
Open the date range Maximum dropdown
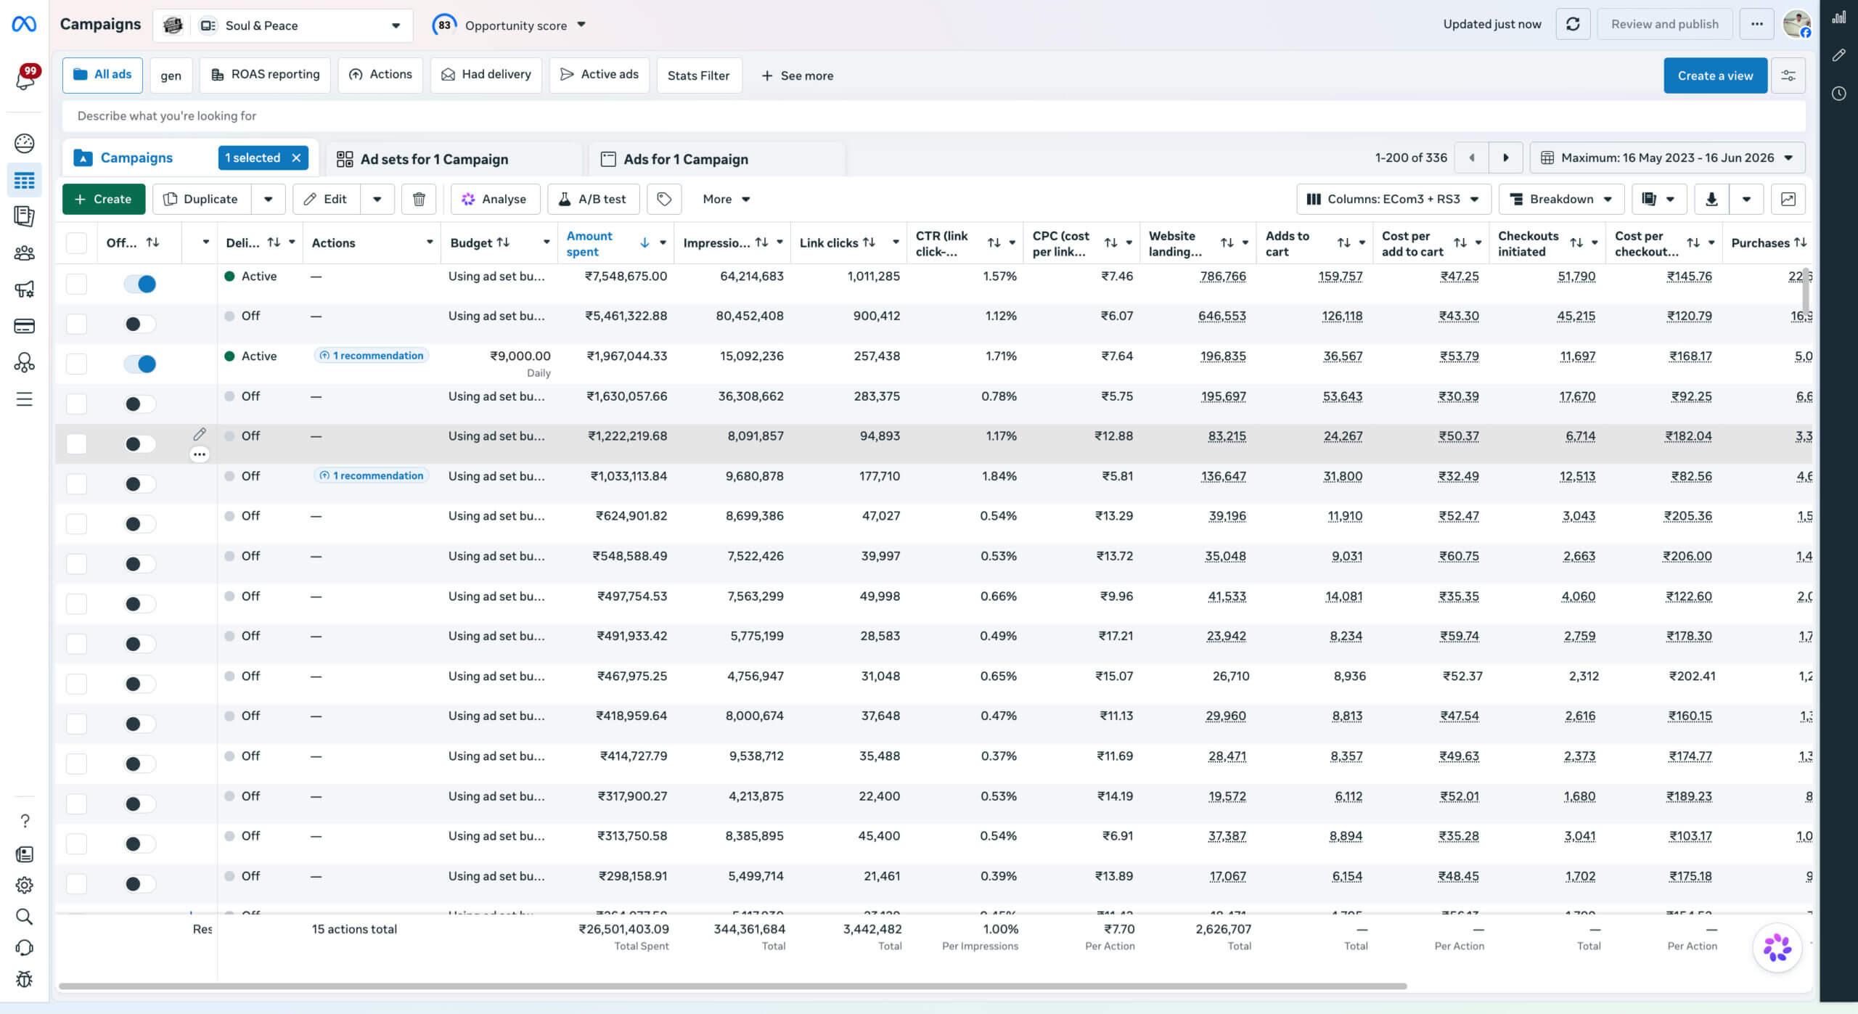pos(1667,158)
